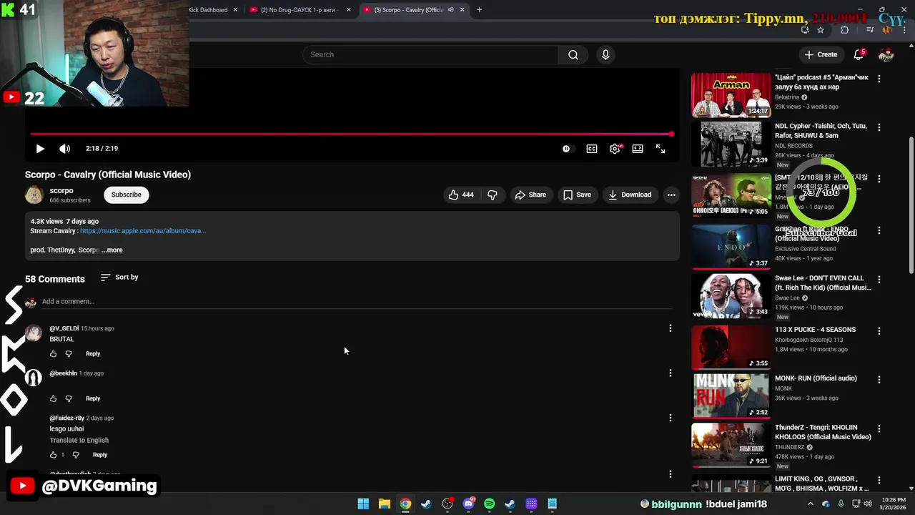This screenshot has height=515, width=915.
Task: Open ENDO video thumbnail
Action: [731, 247]
